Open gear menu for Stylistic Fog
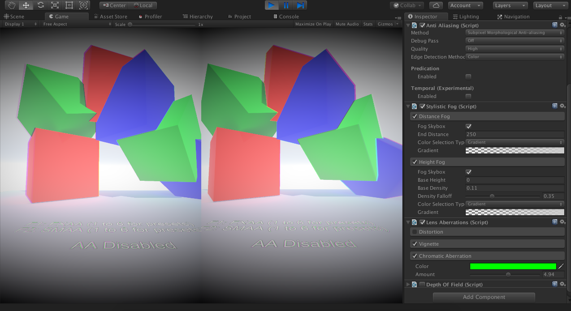571x311 pixels. [x=562, y=107]
